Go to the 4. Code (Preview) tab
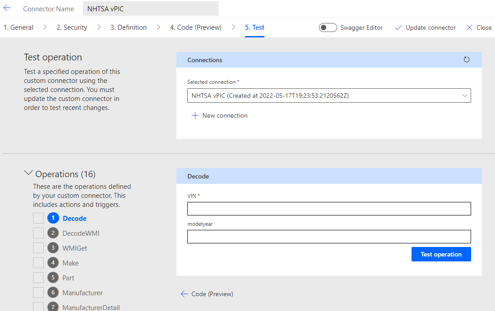 click(196, 27)
